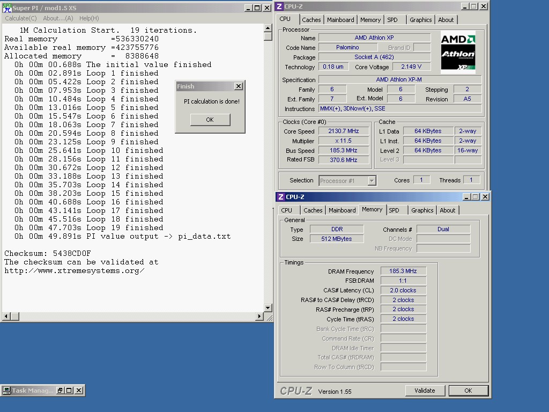The height and width of the screenshot is (412, 549).
Task: Click the Super PI horizontal scrollbar thumb
Action: click(x=14, y=317)
